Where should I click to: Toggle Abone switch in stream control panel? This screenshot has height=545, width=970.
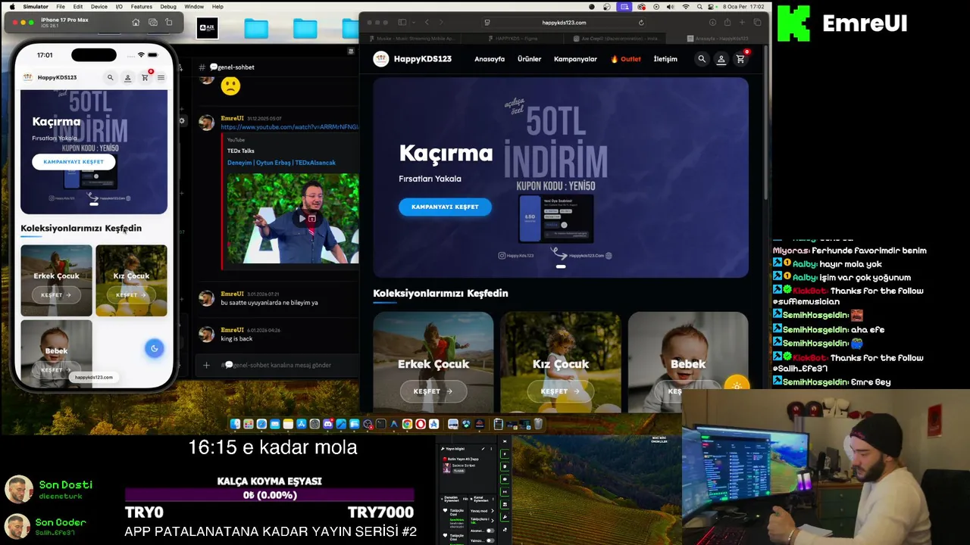click(490, 531)
